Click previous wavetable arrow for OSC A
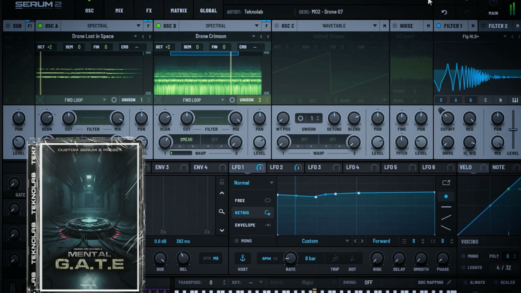This screenshot has width=521, height=293. [143, 36]
